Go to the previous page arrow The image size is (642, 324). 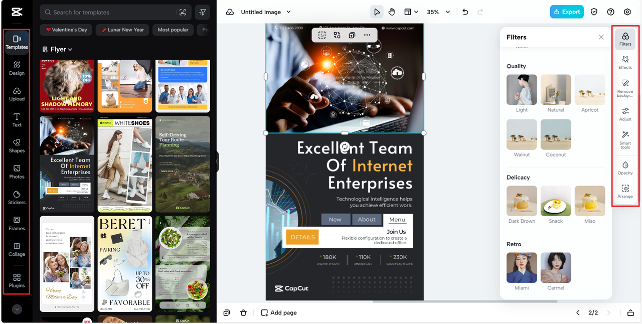tap(577, 312)
